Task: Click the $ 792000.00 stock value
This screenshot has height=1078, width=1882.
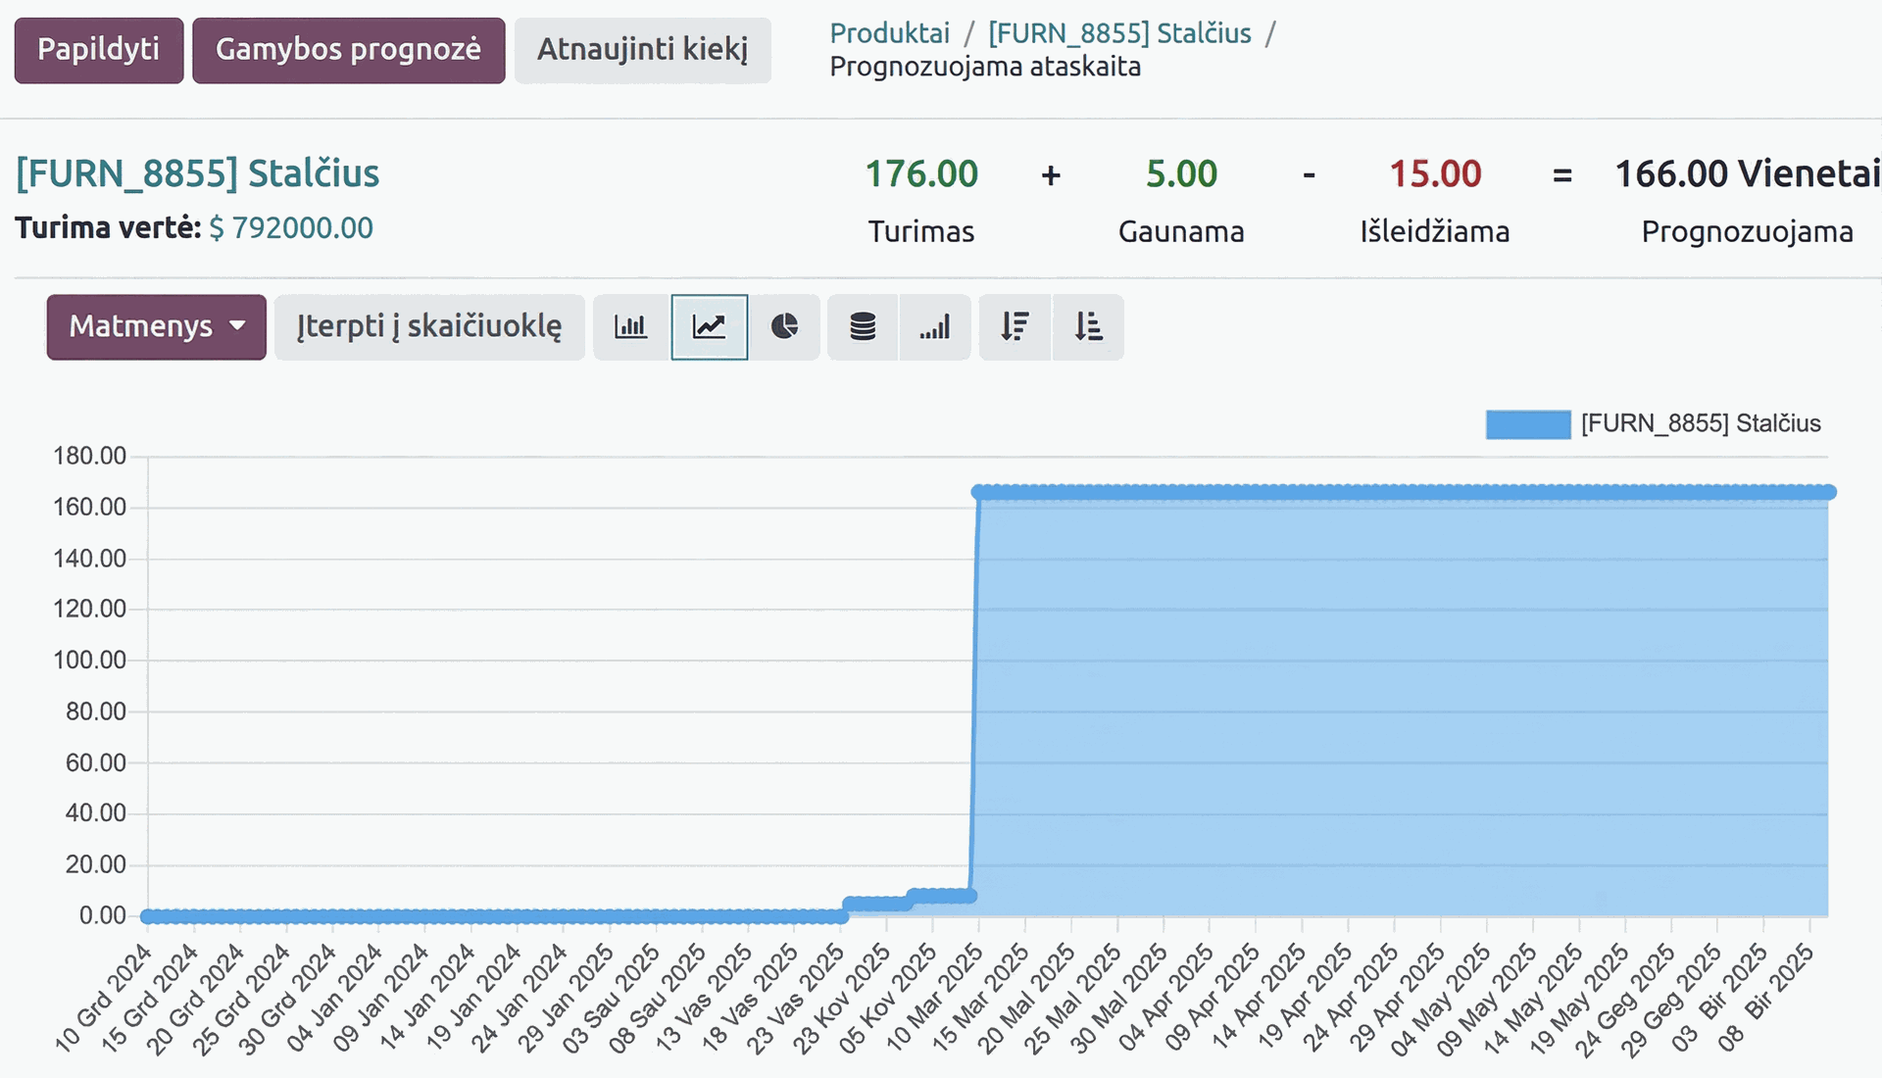Action: (291, 228)
